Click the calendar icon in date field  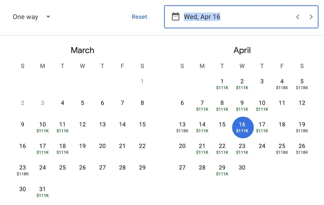(175, 17)
